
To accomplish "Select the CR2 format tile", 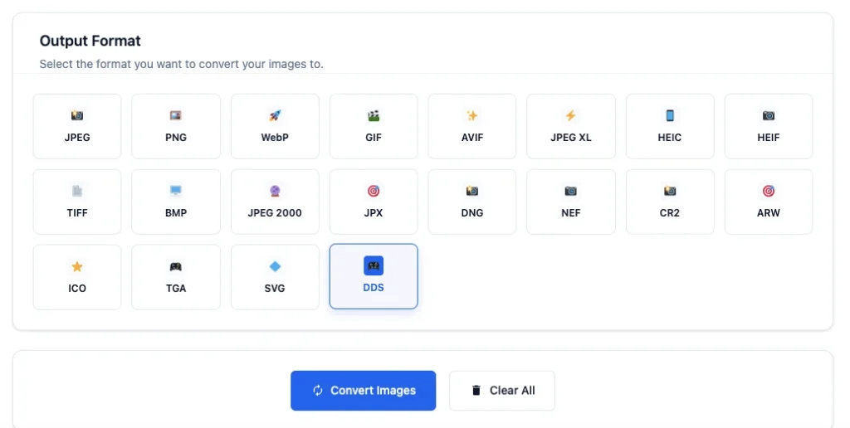I will pos(670,202).
